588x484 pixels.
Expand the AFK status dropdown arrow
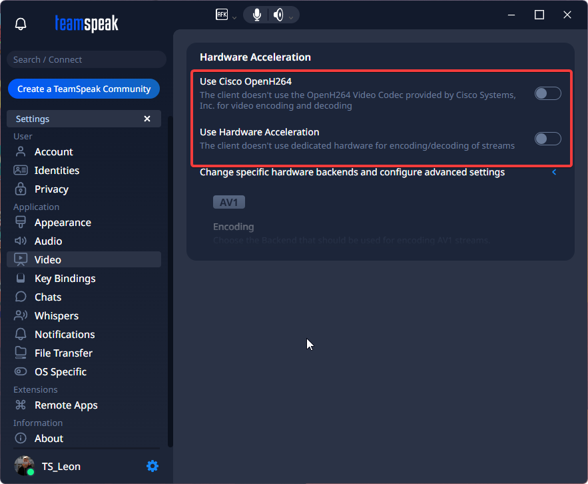click(234, 18)
